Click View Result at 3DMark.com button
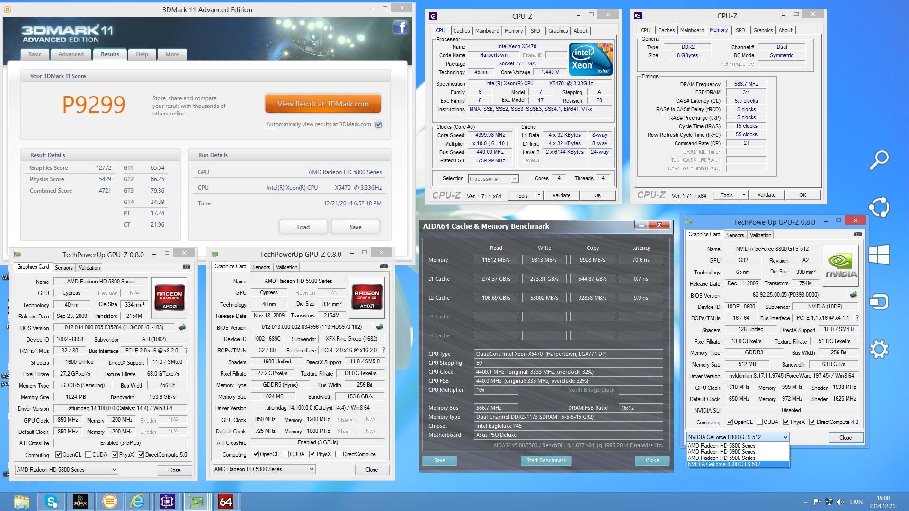909x511 pixels. tap(323, 104)
